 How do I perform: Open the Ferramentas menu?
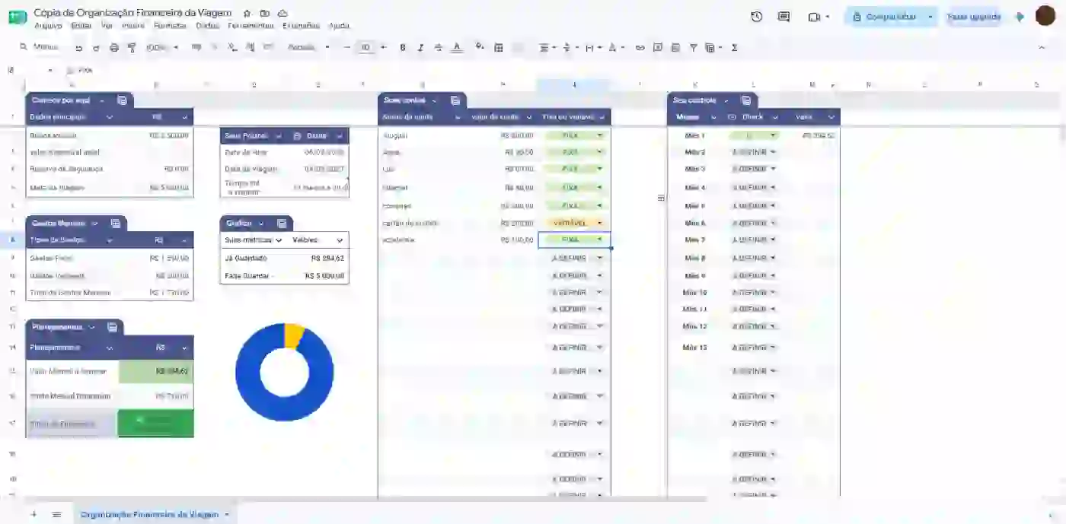coord(251,25)
